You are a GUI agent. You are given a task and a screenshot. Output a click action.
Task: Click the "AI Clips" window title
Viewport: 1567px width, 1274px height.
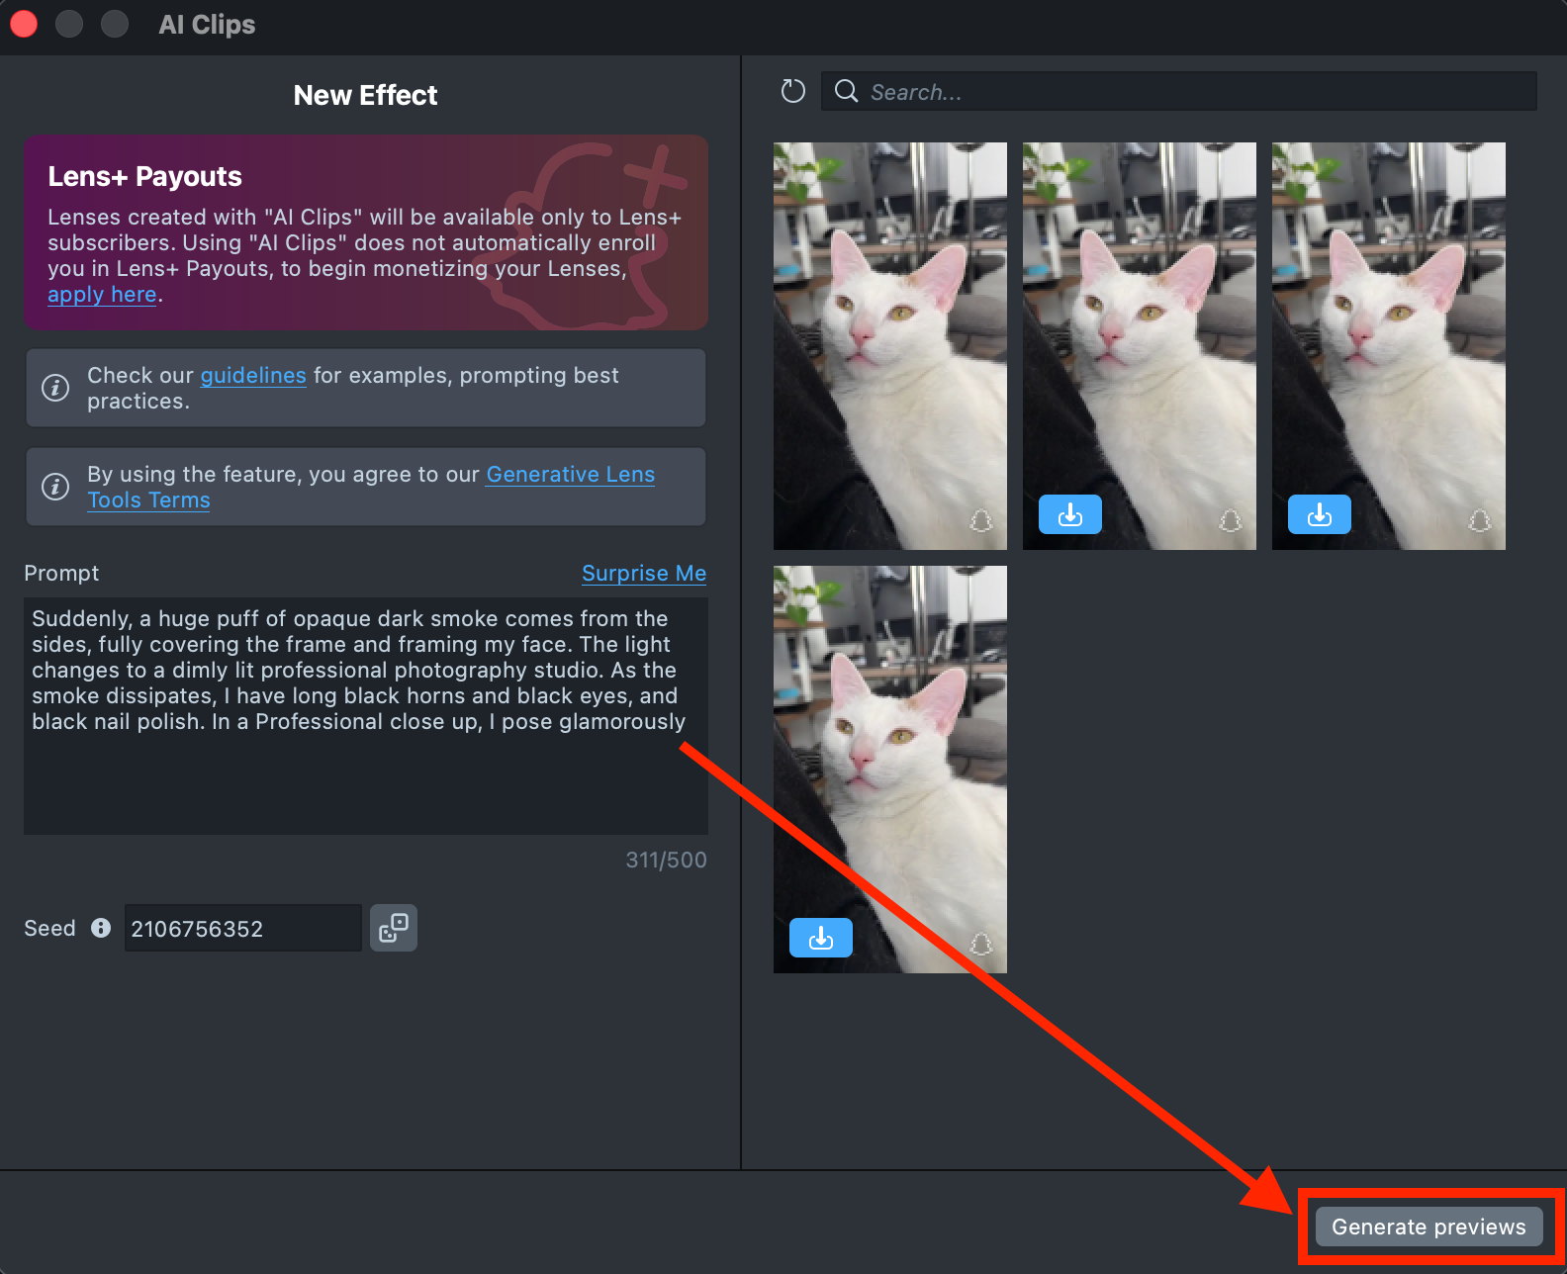[207, 25]
